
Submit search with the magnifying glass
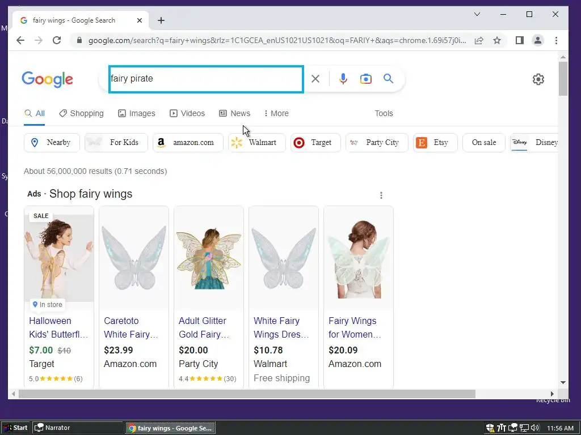pyautogui.click(x=388, y=78)
